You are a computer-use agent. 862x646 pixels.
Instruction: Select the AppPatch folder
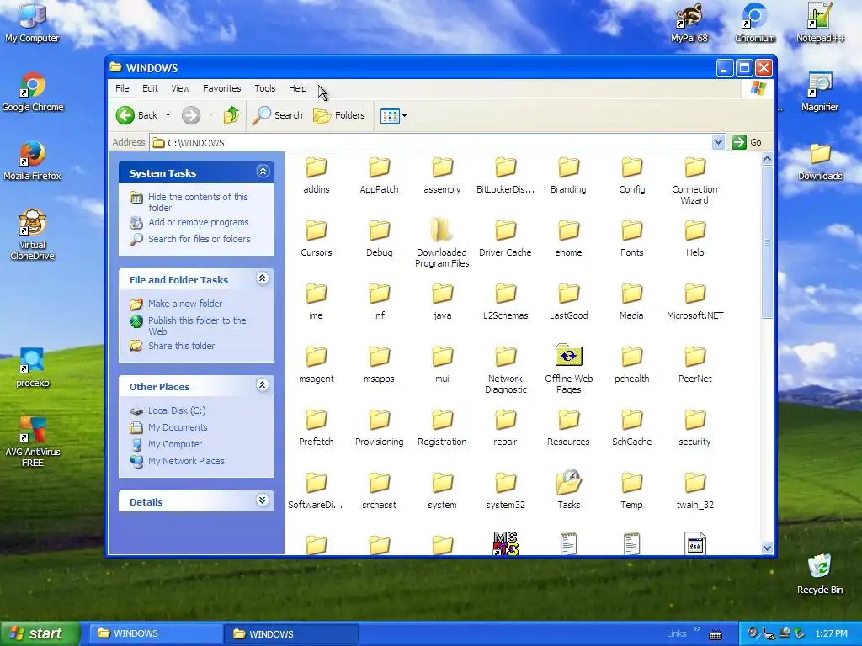click(x=380, y=176)
